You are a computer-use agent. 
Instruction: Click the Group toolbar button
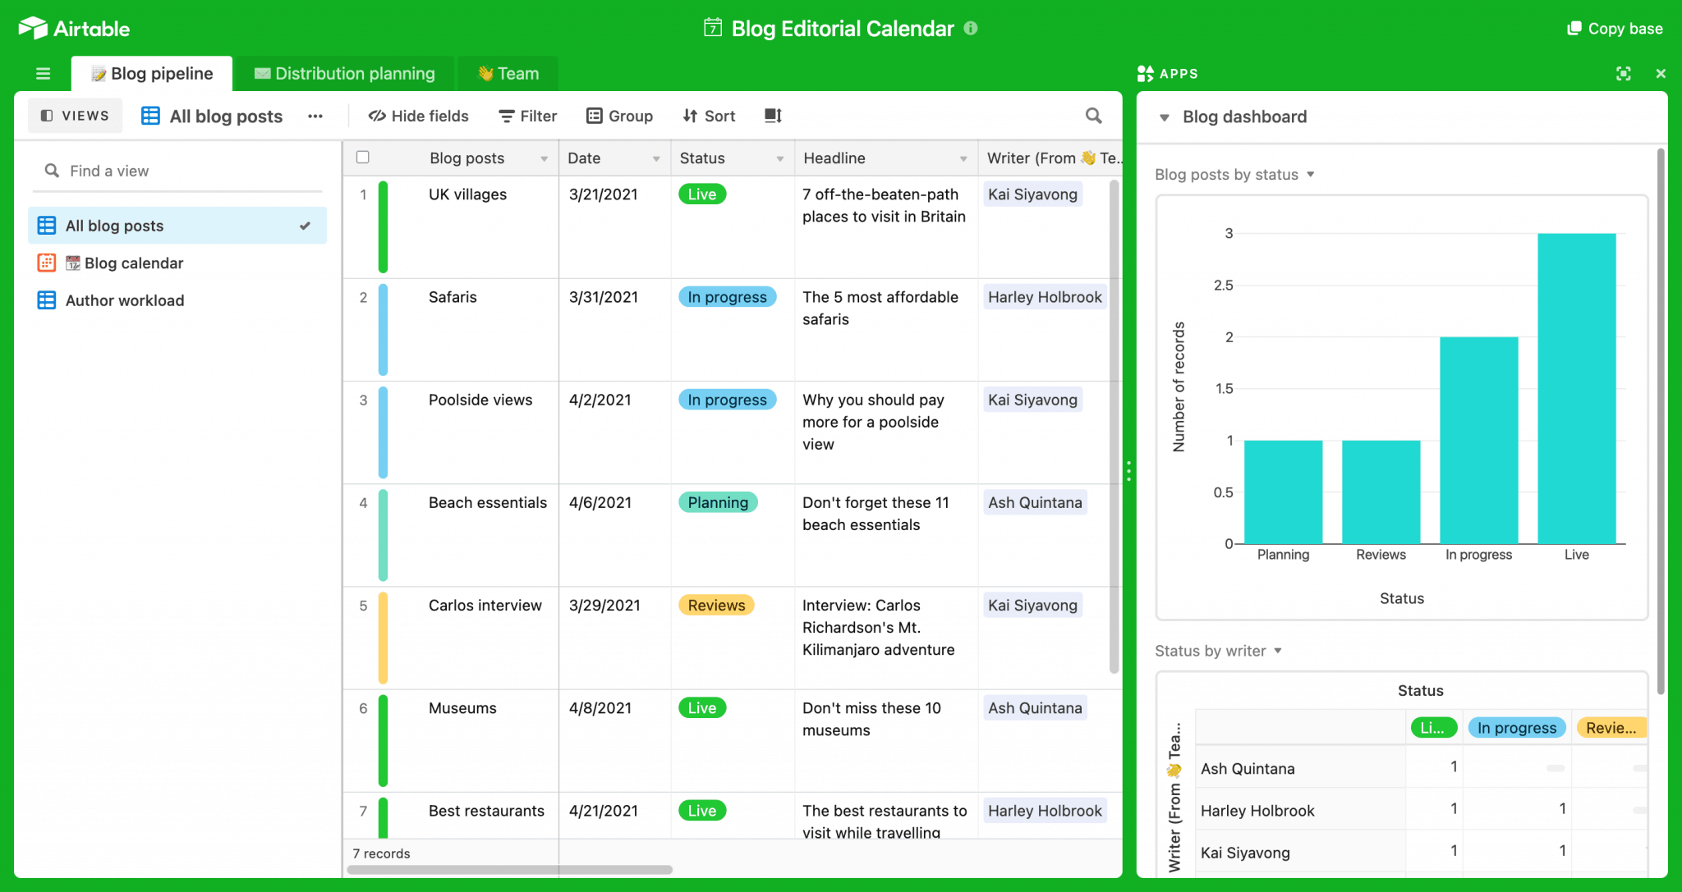(x=619, y=116)
